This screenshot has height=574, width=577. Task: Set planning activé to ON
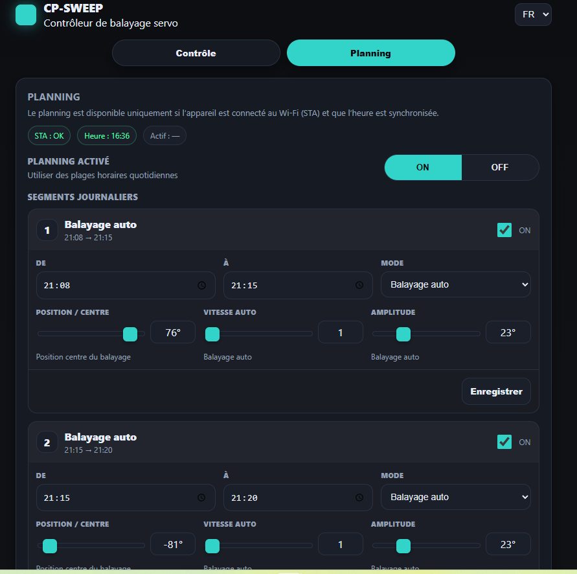pos(423,167)
